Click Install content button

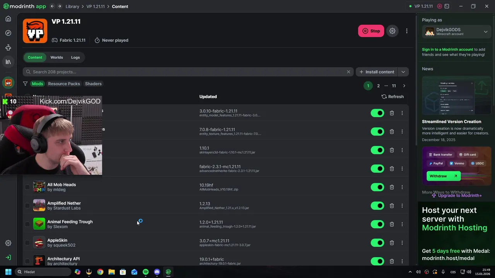377,72
